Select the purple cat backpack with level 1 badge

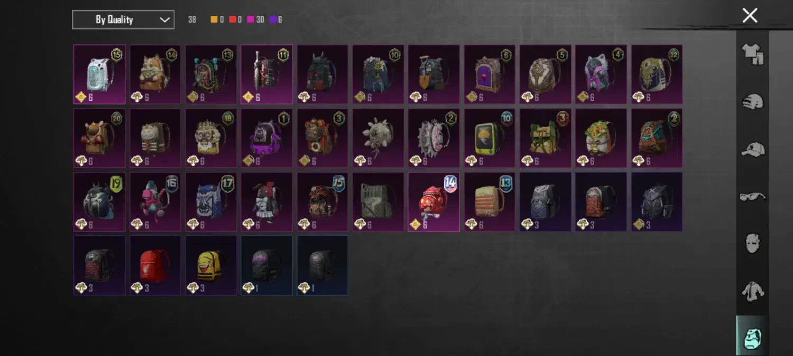[267, 138]
